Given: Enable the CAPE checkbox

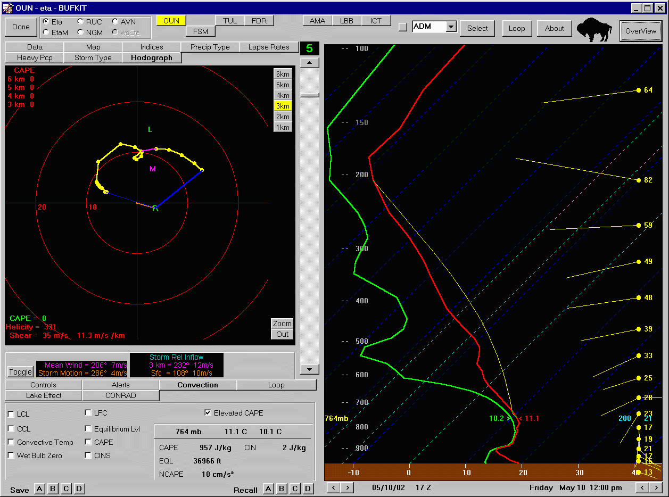Looking at the screenshot, I should (88, 442).
